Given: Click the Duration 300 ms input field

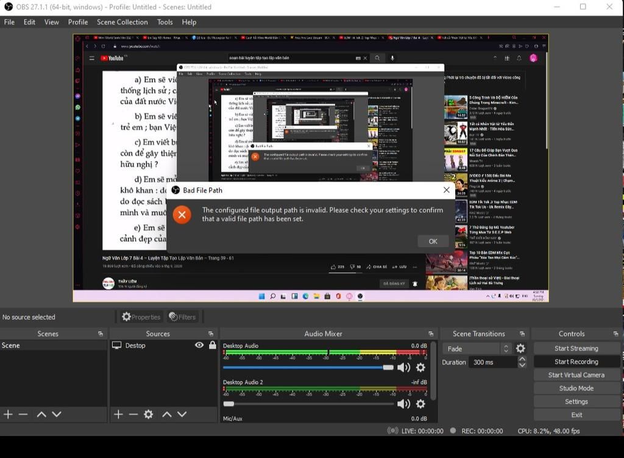Looking at the screenshot, I should 492,362.
